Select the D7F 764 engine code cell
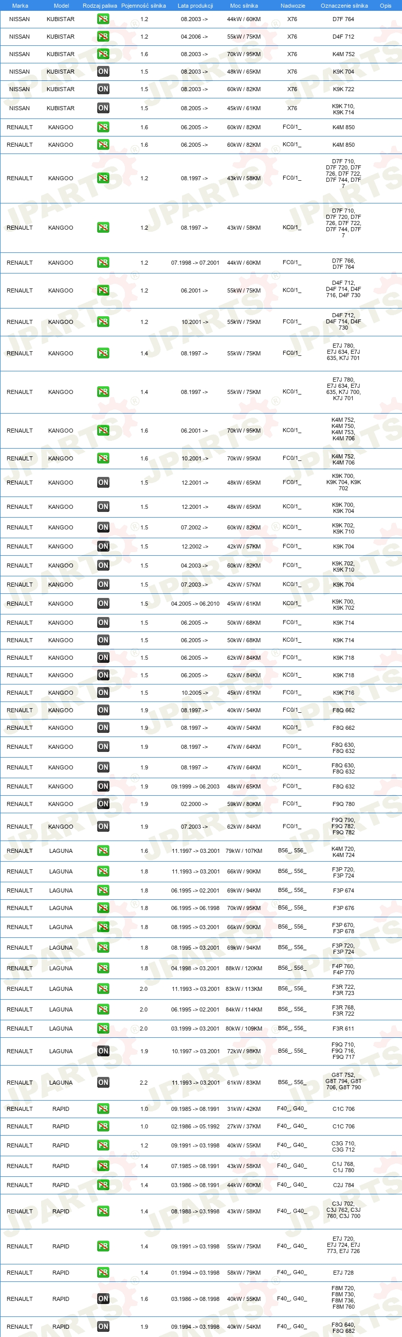The height and width of the screenshot is (1337, 402). tap(343, 19)
